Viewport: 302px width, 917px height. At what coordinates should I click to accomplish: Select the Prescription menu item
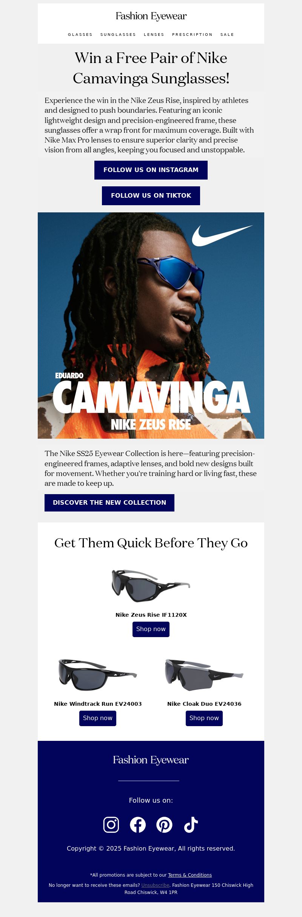coord(193,34)
